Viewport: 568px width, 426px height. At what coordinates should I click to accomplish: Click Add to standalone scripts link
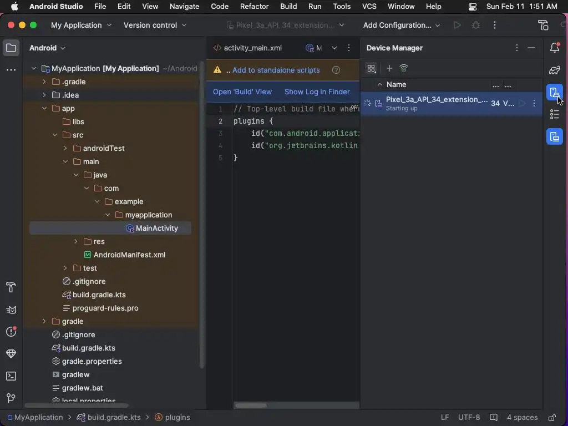click(276, 70)
